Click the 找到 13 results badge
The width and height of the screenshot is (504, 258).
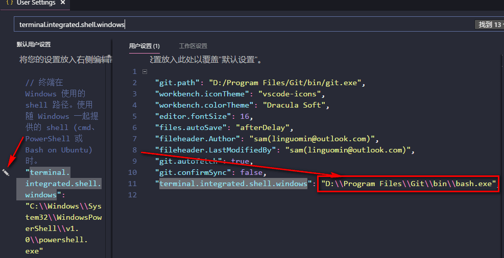(x=488, y=24)
